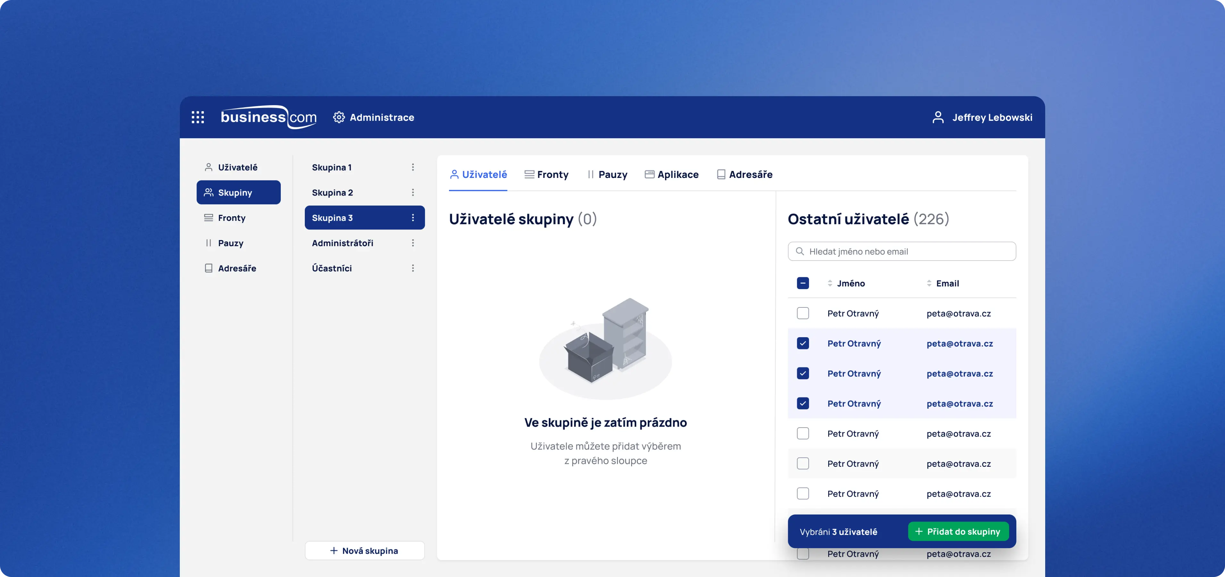Select Účastníci group
The width and height of the screenshot is (1225, 577).
tap(364, 268)
